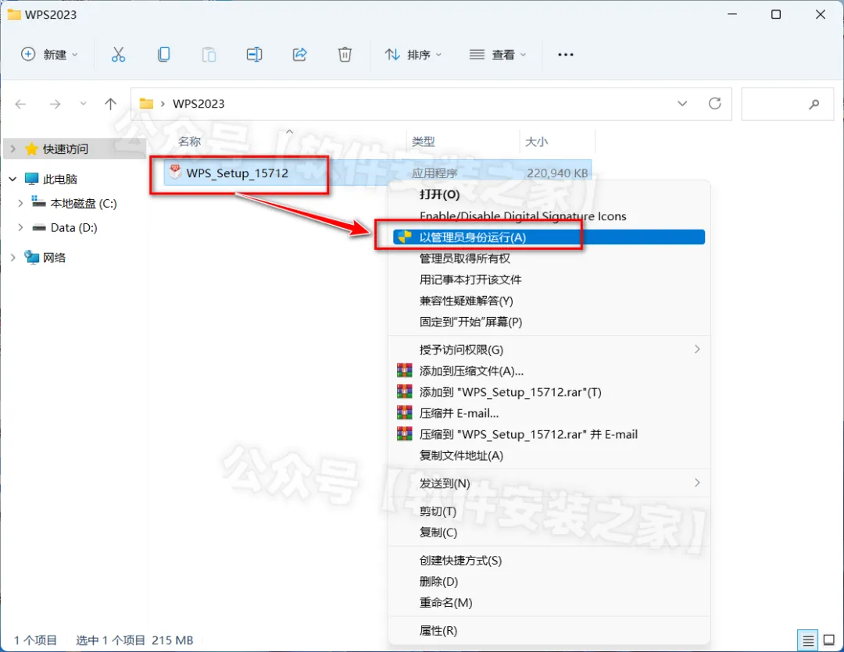Click the search input field
The image size is (844, 652).
point(788,104)
